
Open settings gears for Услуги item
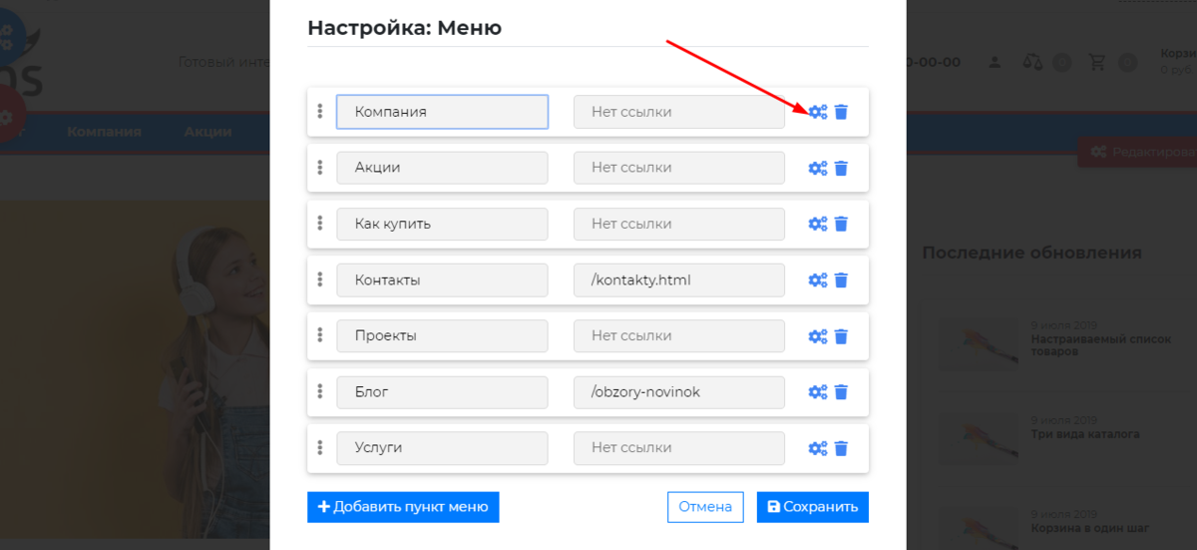(818, 448)
